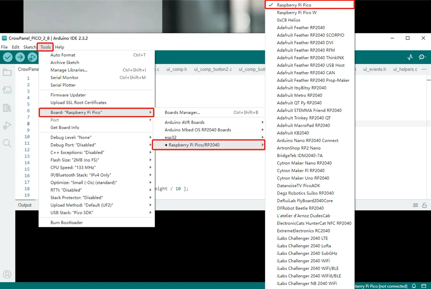The image size is (431, 289).
Task: Expand the esp32 boards submenu
Action: coord(210,137)
